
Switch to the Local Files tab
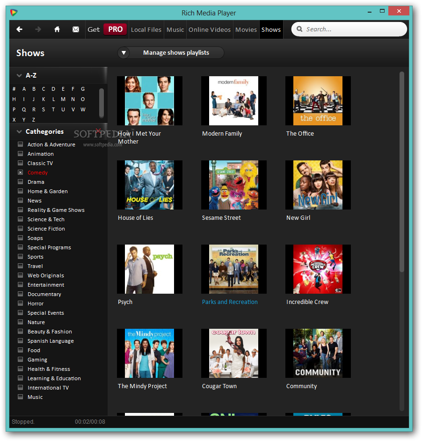click(146, 29)
